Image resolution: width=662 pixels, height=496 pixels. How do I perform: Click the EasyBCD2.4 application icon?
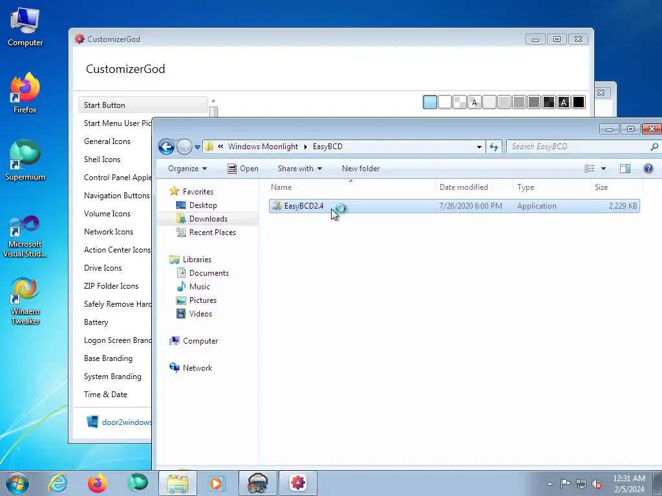point(277,206)
